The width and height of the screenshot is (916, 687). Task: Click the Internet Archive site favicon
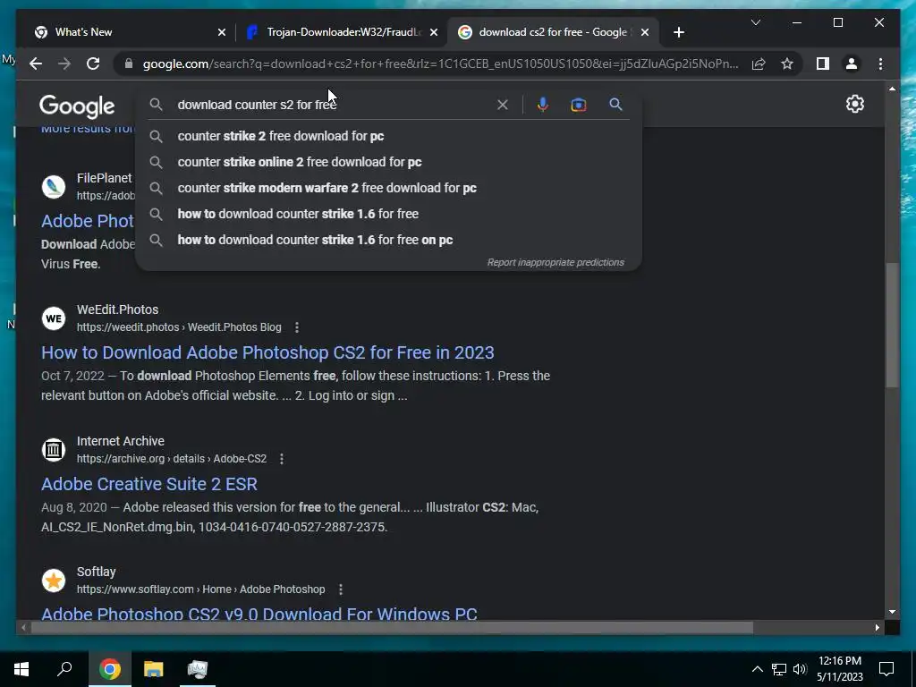(x=54, y=450)
